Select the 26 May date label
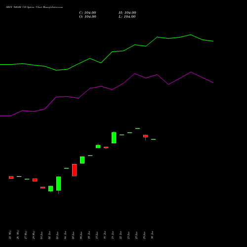The image size is (247, 247). pos(18,235)
